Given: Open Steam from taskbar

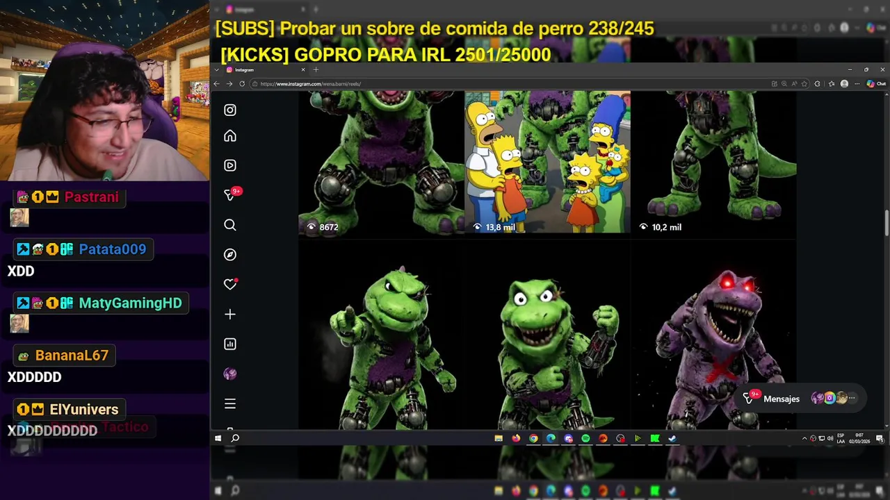Looking at the screenshot, I should point(672,438).
